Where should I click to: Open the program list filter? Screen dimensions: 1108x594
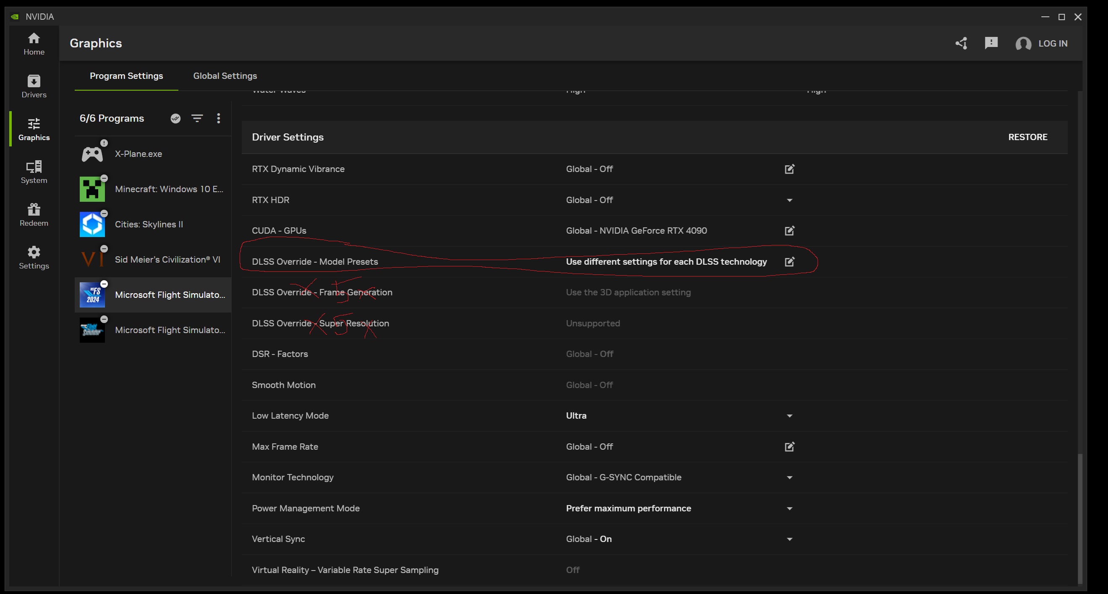[197, 118]
